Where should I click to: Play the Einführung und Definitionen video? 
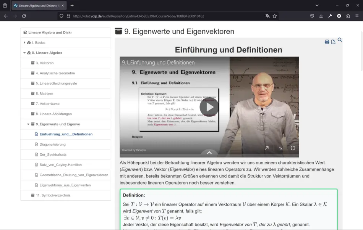coord(209,107)
